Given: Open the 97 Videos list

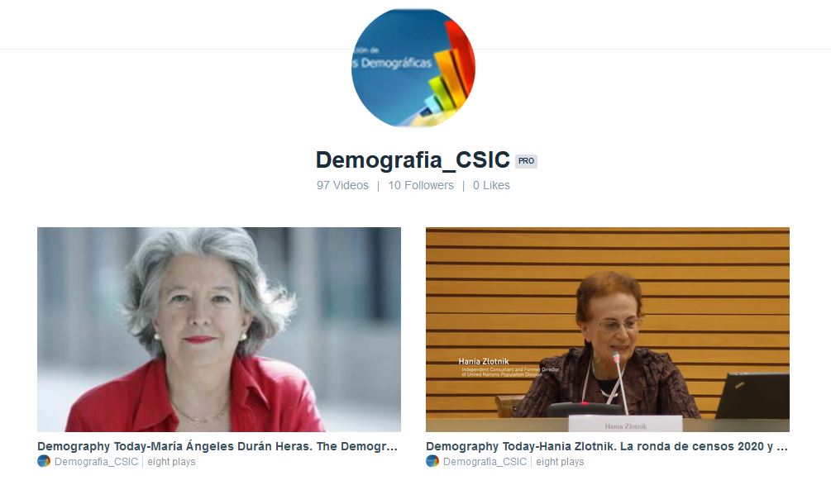Looking at the screenshot, I should [x=342, y=185].
